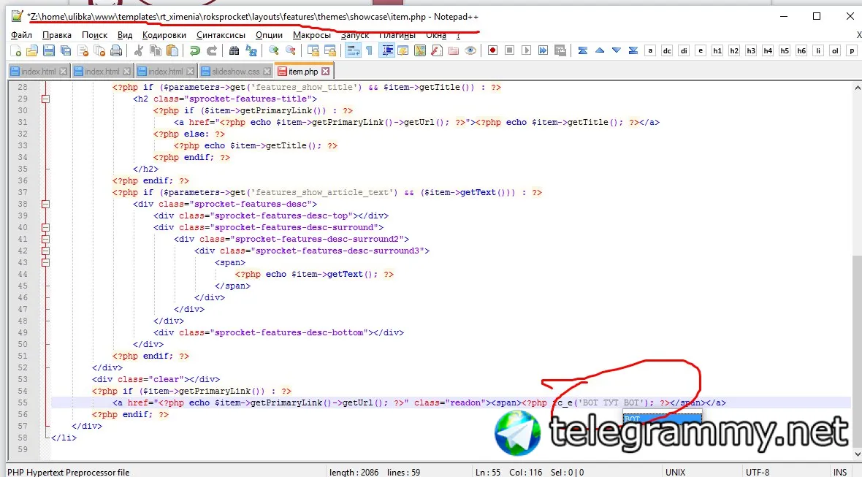The height and width of the screenshot is (477, 862).
Task: Open Find with the binoculars icon
Action: click(234, 50)
